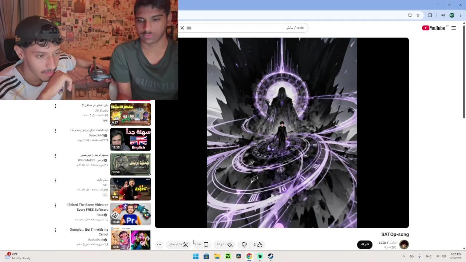
Task: Clear the search box with the X
Action: click(x=182, y=28)
